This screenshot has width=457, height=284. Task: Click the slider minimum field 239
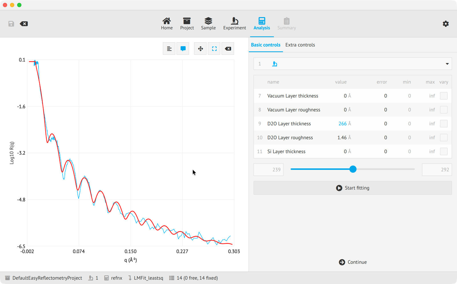(x=268, y=170)
